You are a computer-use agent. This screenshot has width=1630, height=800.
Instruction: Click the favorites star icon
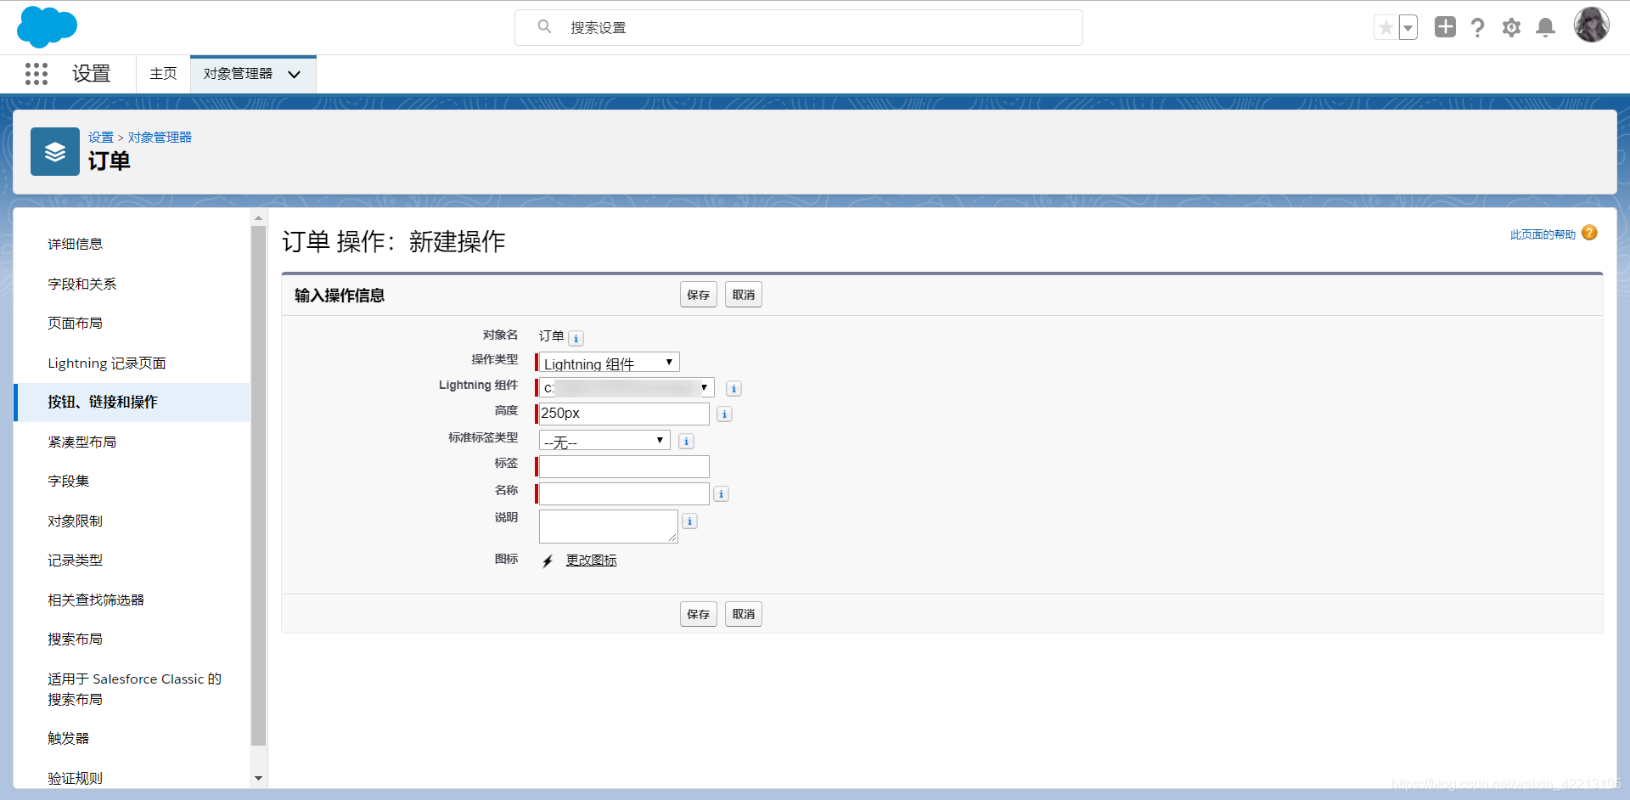(x=1385, y=27)
